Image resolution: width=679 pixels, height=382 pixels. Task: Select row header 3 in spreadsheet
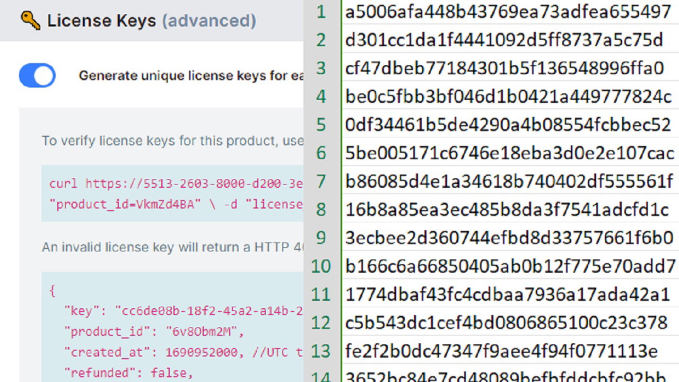tap(321, 68)
